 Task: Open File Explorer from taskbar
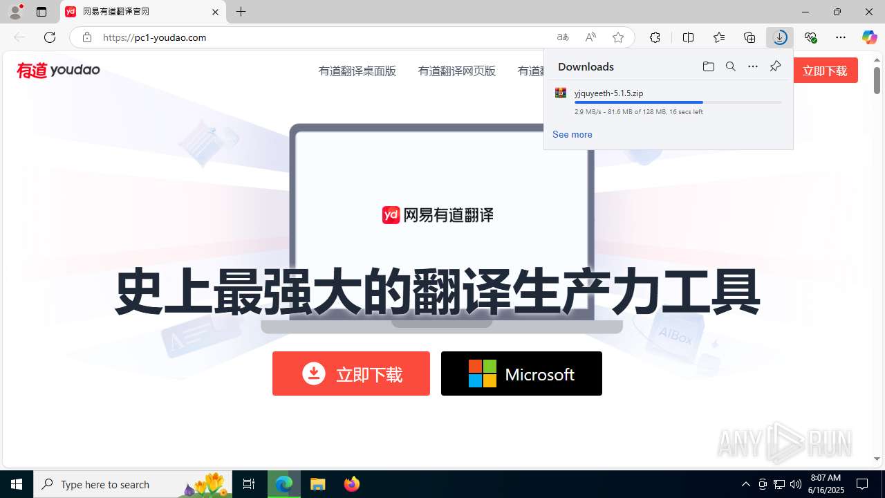(x=317, y=484)
